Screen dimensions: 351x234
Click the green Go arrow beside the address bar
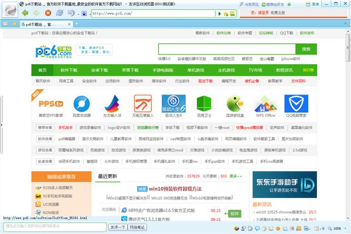click(x=219, y=14)
